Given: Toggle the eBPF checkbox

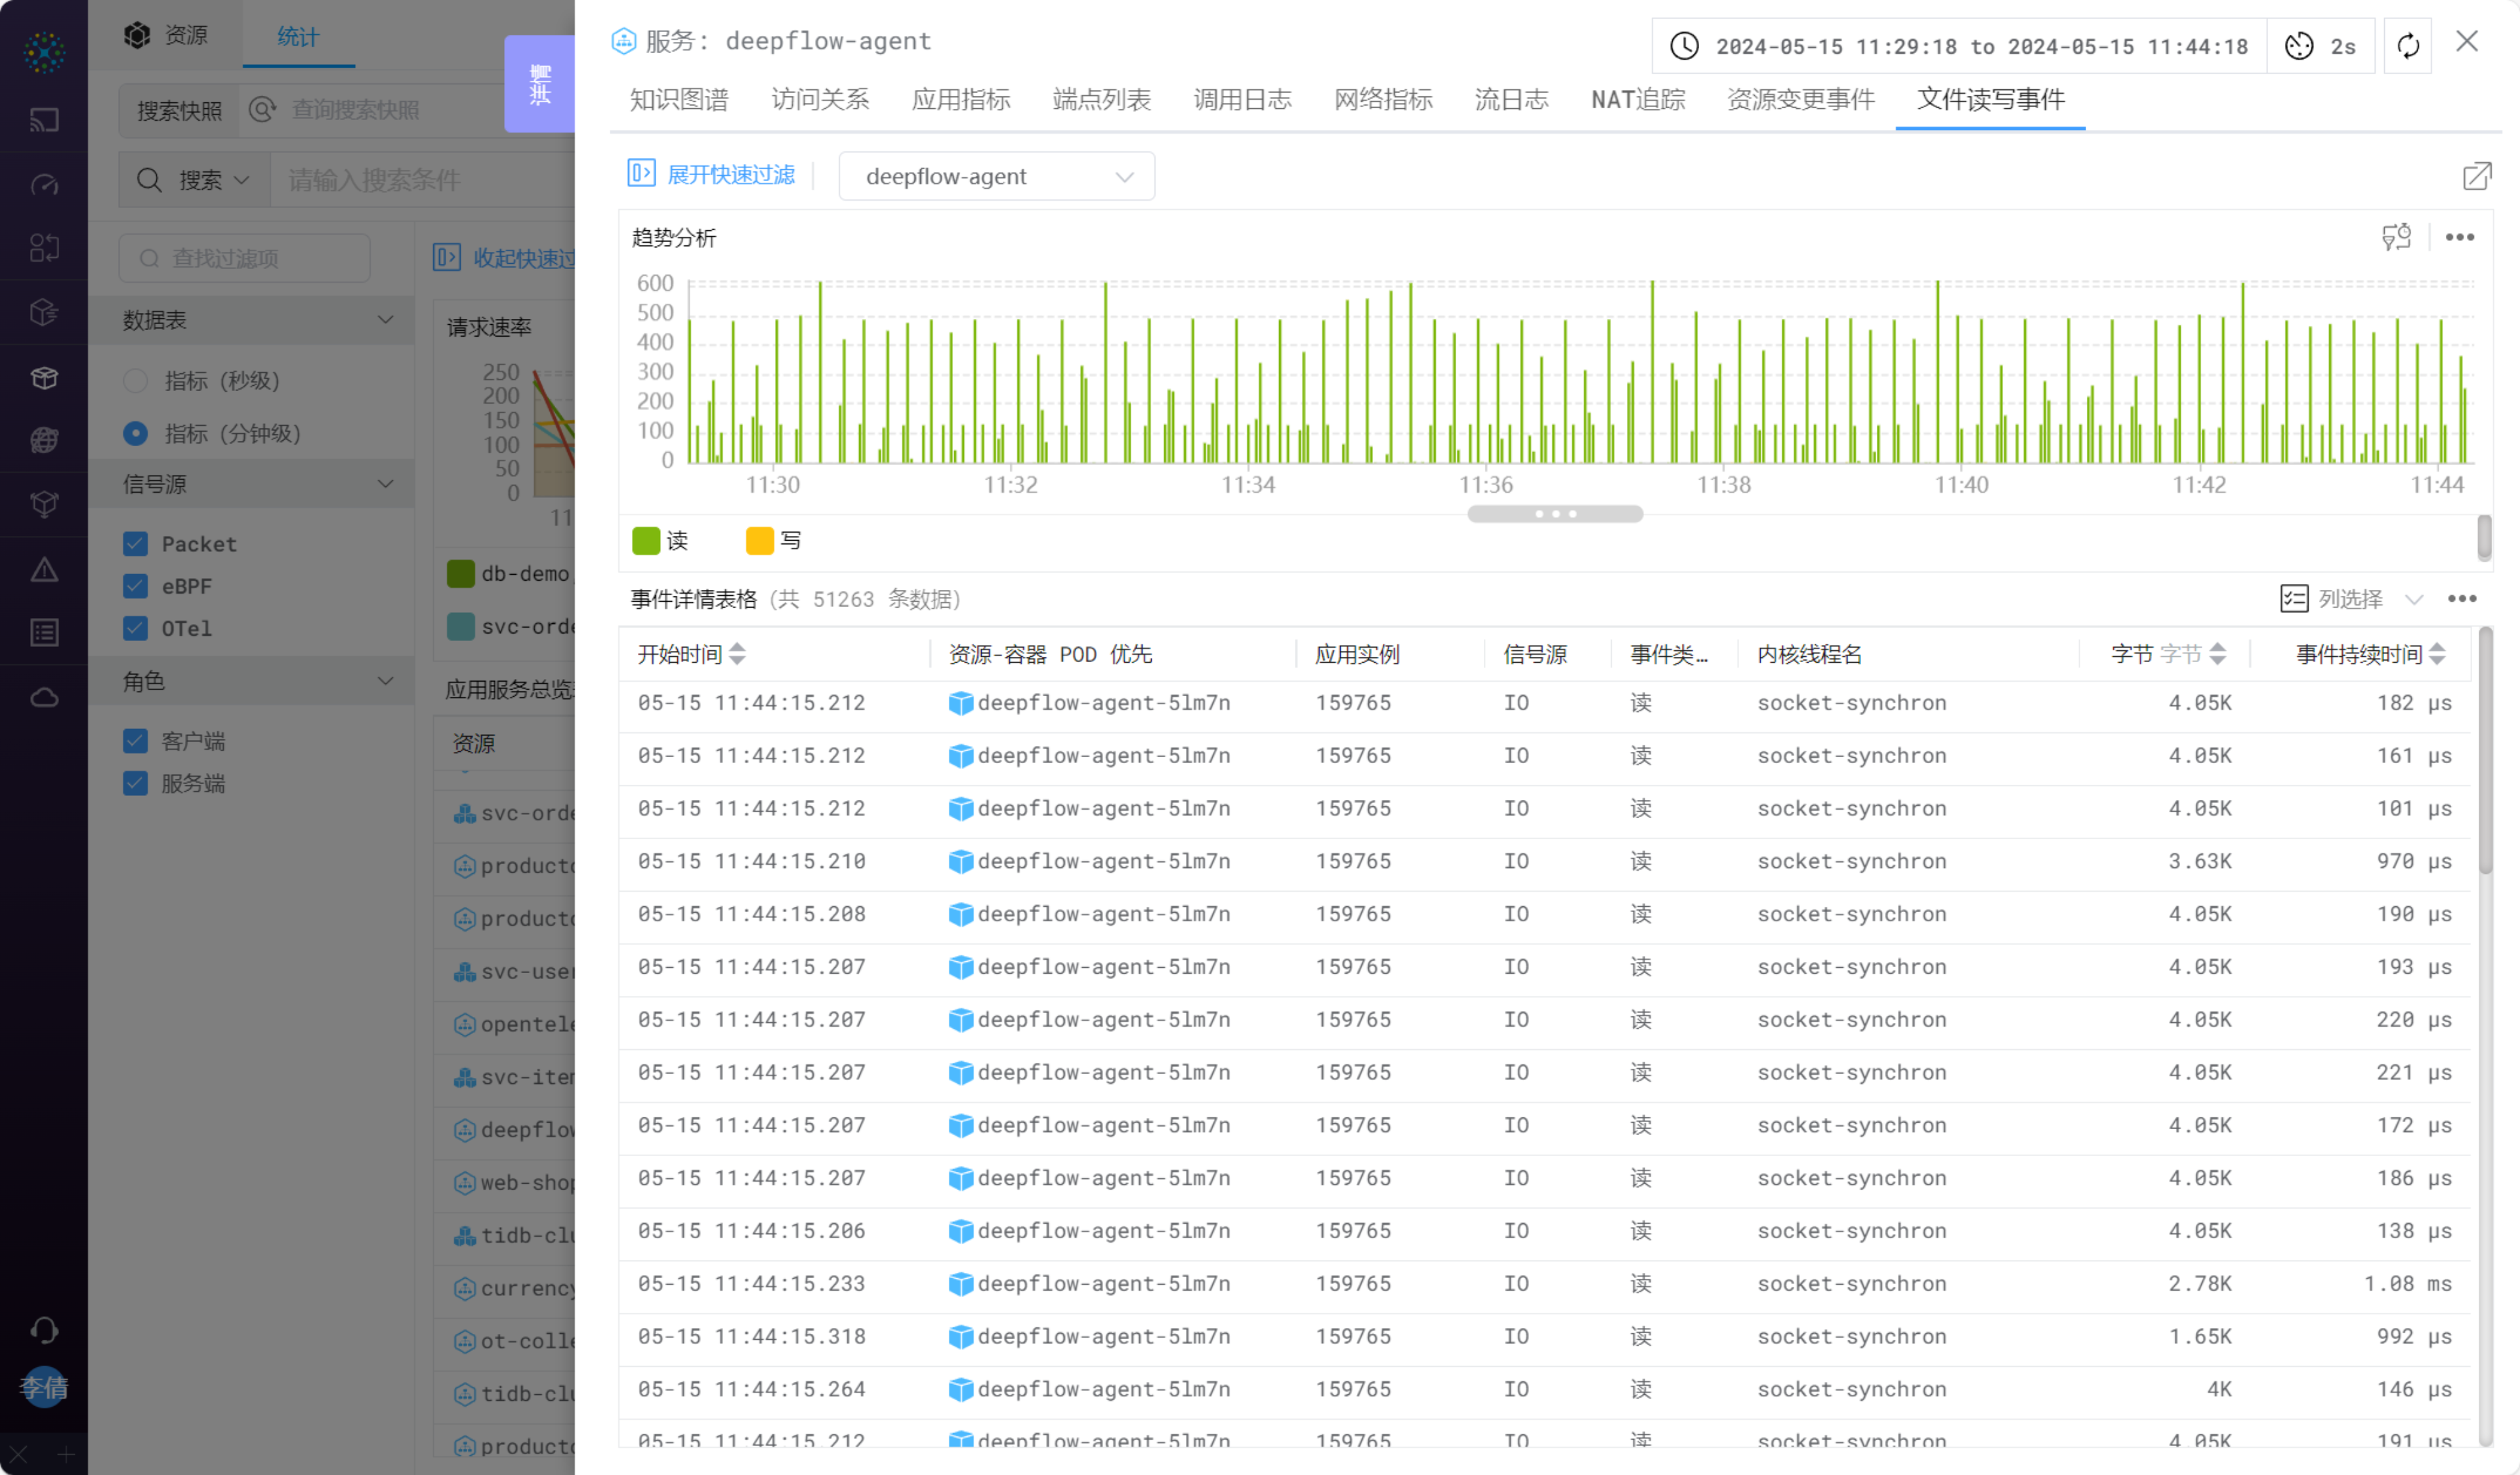Looking at the screenshot, I should (135, 586).
